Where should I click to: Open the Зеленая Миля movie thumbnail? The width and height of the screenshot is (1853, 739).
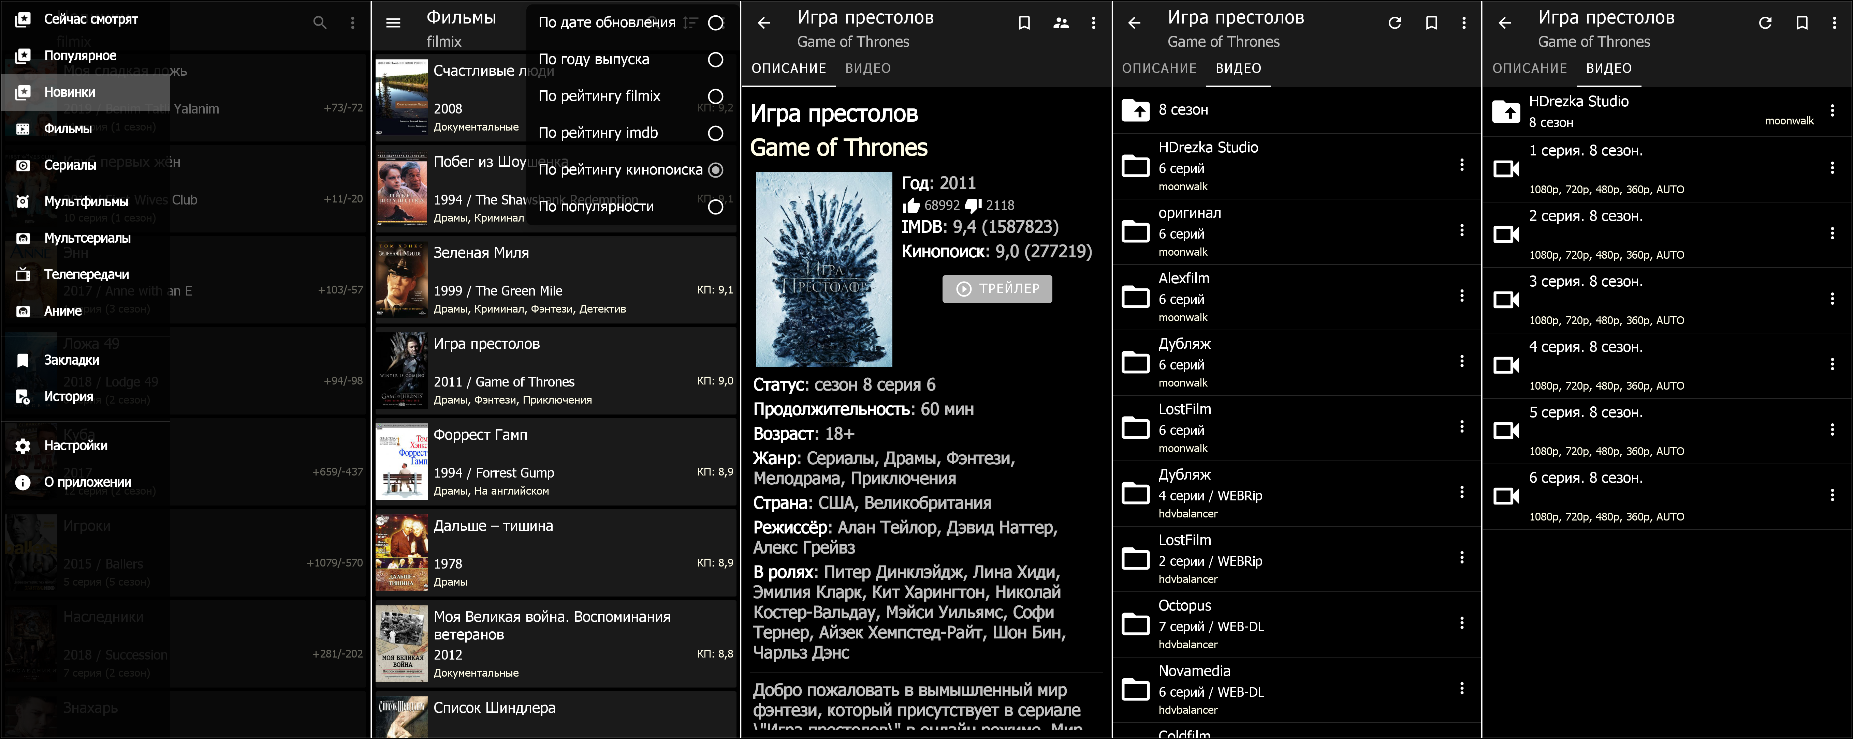click(x=402, y=280)
